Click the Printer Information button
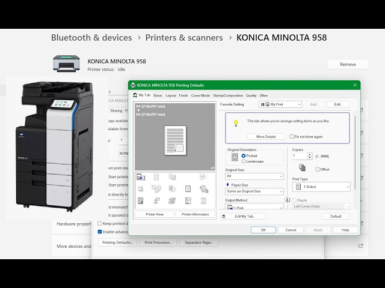This screenshot has height=288, width=385. 195,214
